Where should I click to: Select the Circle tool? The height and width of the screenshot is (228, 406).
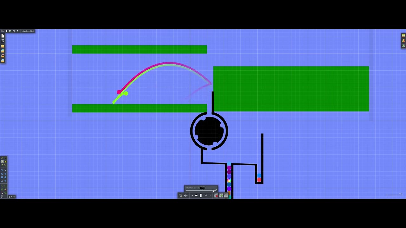tap(5, 177)
